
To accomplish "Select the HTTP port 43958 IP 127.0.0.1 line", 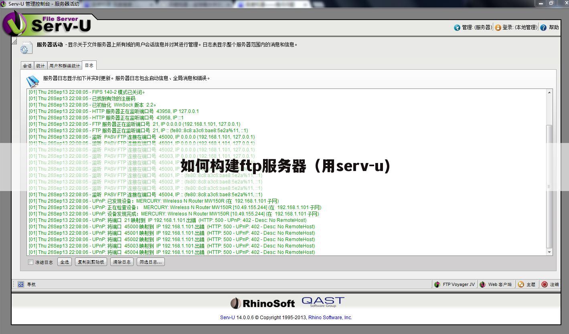I will click(113, 111).
